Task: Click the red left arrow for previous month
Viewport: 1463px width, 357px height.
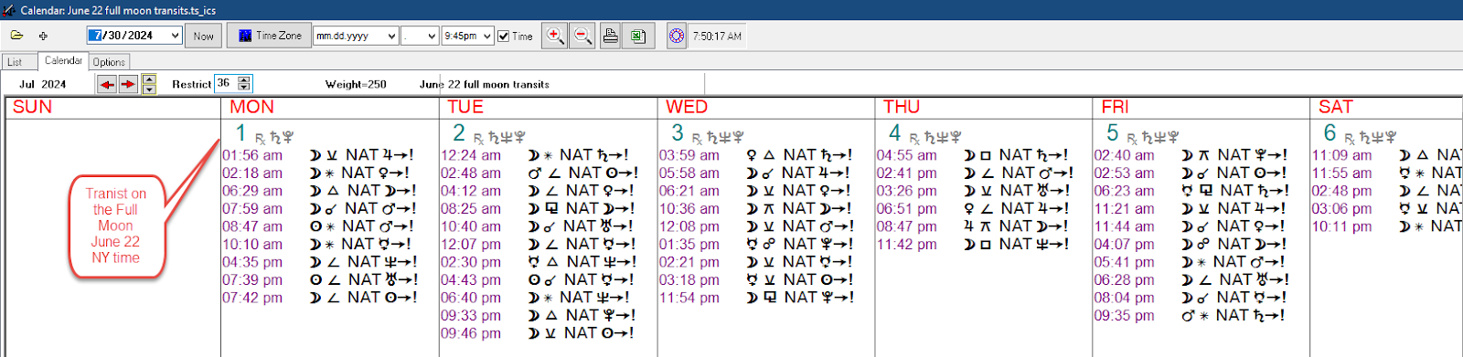Action: (107, 84)
